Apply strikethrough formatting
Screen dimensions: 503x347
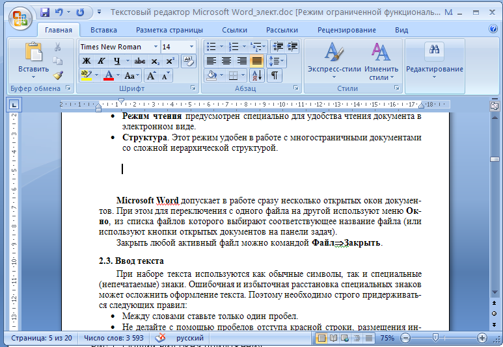tap(140, 61)
